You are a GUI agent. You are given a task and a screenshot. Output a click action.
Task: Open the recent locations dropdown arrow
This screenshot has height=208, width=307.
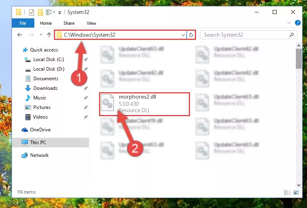click(41, 35)
